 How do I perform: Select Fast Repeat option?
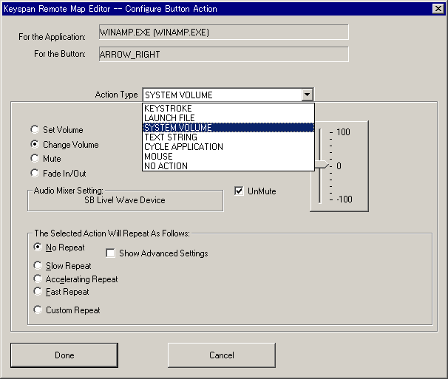[x=38, y=293]
